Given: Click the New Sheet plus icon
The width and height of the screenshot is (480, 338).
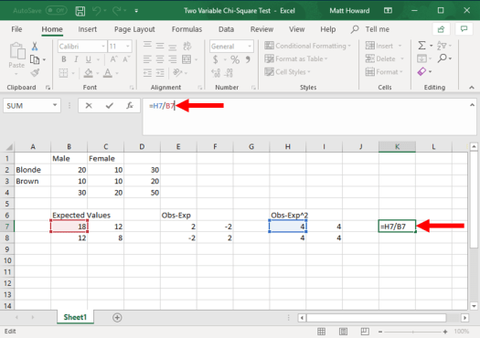Looking at the screenshot, I should 117,318.
